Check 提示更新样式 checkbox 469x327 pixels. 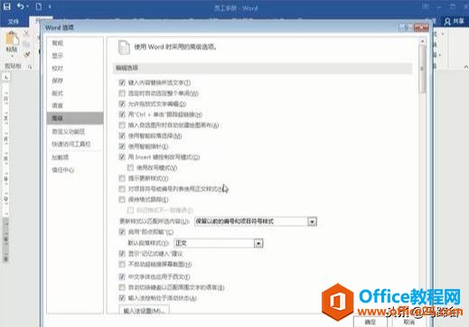tap(122, 178)
